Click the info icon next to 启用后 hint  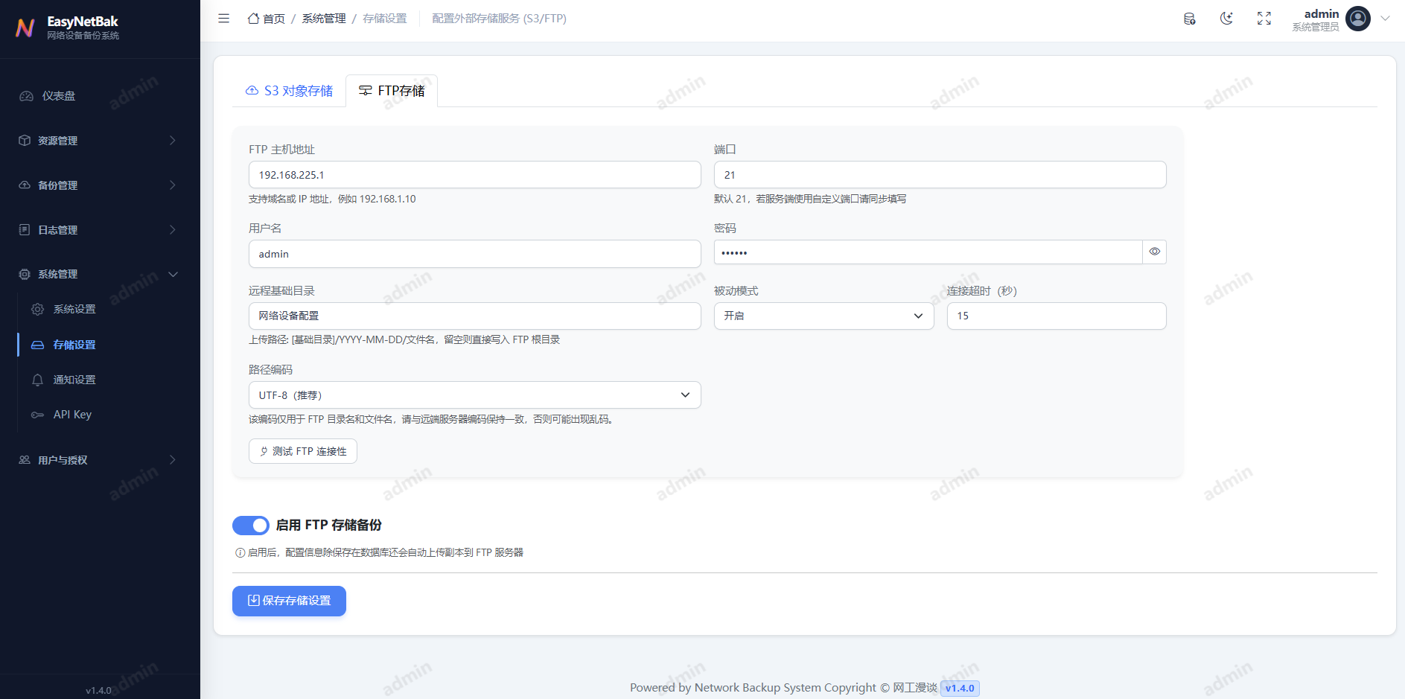click(x=240, y=552)
